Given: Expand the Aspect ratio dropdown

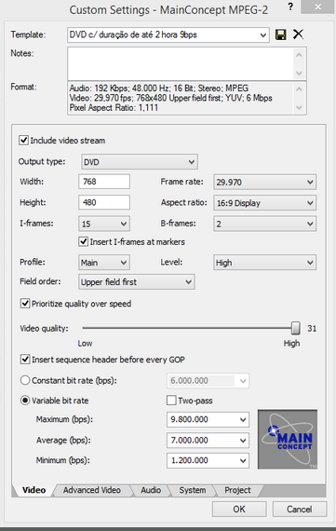Looking at the screenshot, I should [264, 203].
